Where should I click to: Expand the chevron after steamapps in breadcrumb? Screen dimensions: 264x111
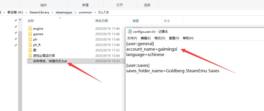click(76, 12)
